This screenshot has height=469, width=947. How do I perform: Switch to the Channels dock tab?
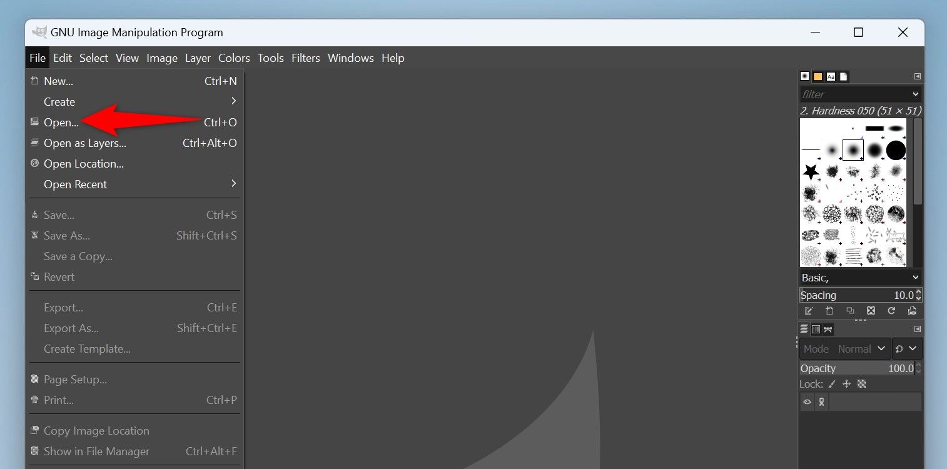click(x=816, y=329)
